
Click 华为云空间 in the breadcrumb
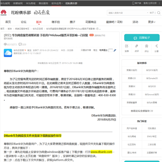(38, 29)
